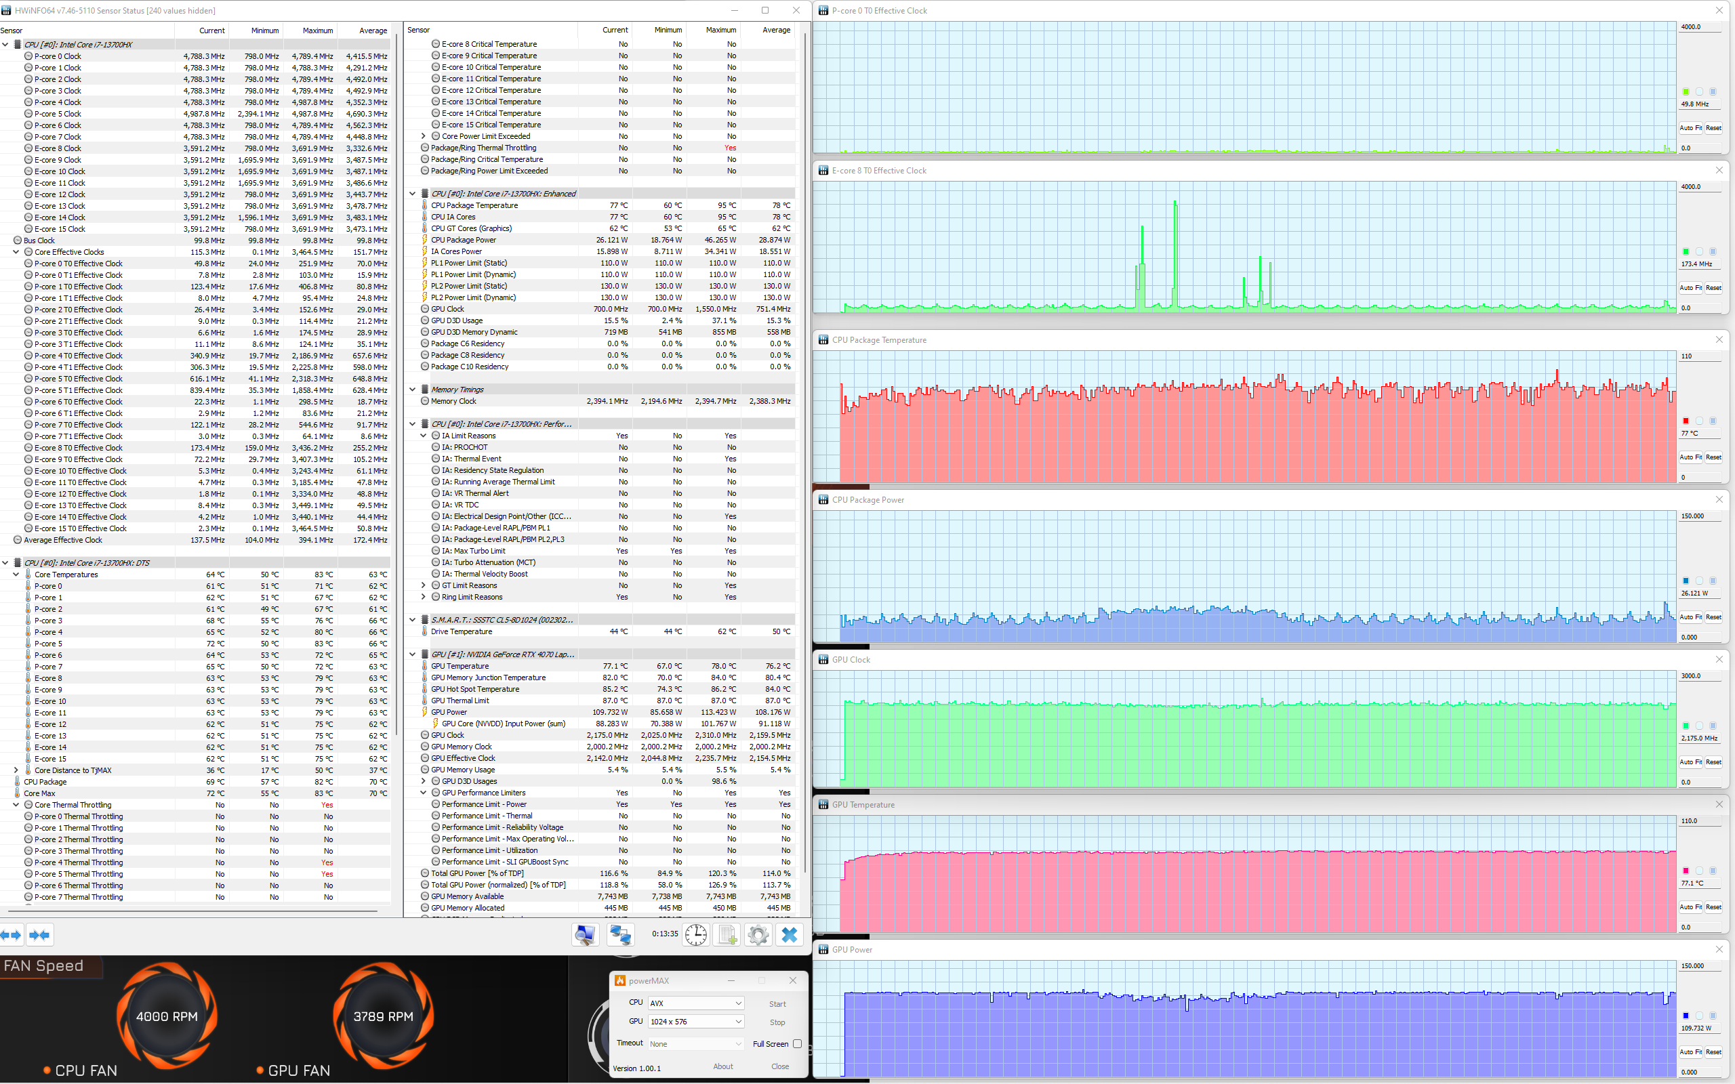The image size is (1735, 1084).
Task: Click Auto Fit on CPU Package Temperature graph
Action: click(1690, 457)
